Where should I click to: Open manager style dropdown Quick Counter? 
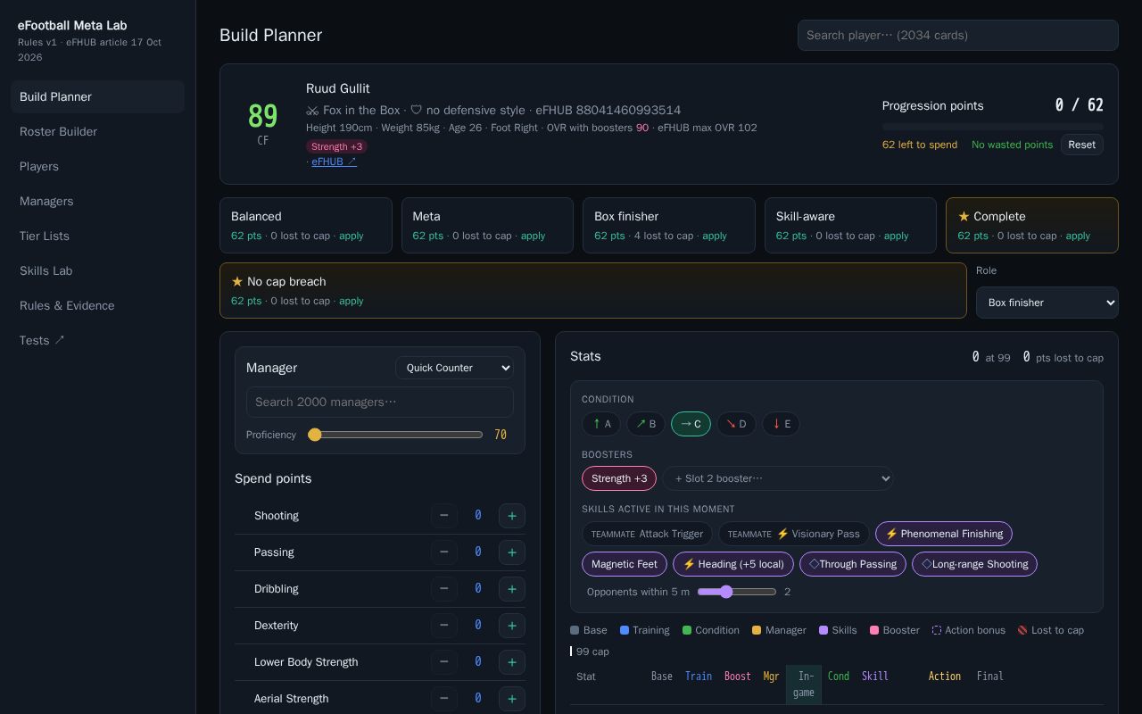point(454,368)
